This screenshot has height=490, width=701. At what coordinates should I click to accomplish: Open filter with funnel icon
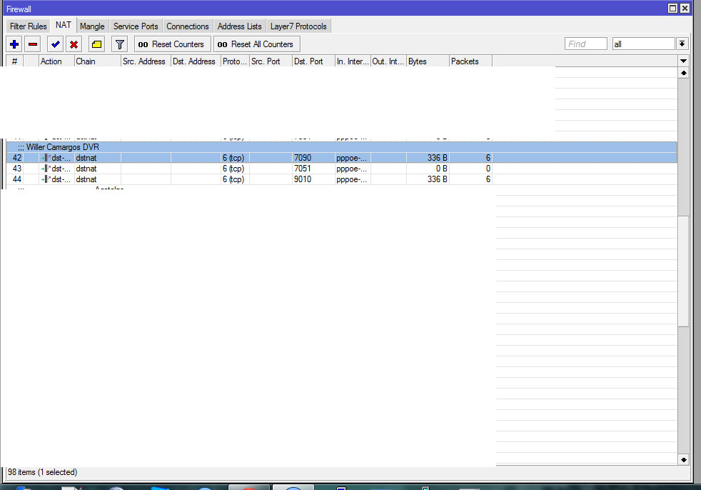point(119,44)
